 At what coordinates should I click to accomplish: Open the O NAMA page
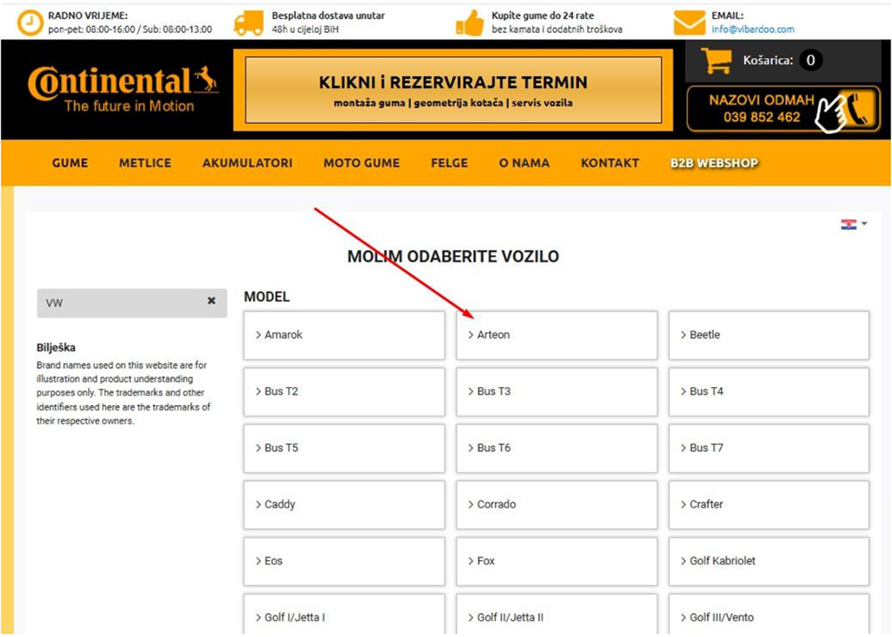pos(524,162)
